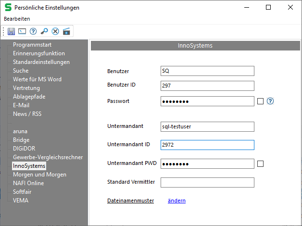Click the save (floppy disk) toolbar icon
This screenshot has height=226, width=302.
(12, 31)
